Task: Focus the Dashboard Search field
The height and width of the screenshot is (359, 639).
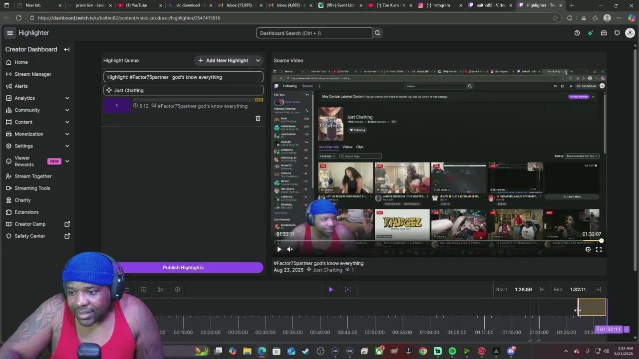Action: (314, 33)
